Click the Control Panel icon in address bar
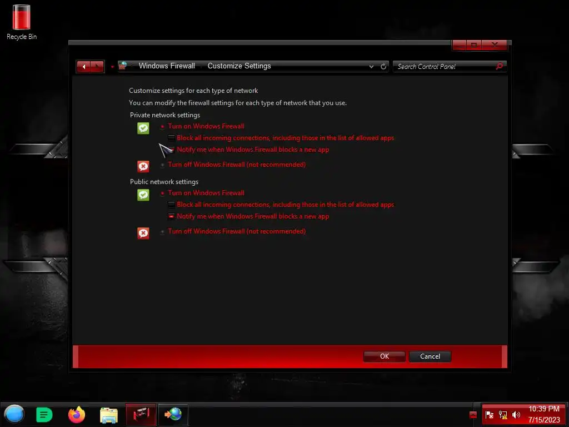Image resolution: width=569 pixels, height=427 pixels. [x=123, y=66]
